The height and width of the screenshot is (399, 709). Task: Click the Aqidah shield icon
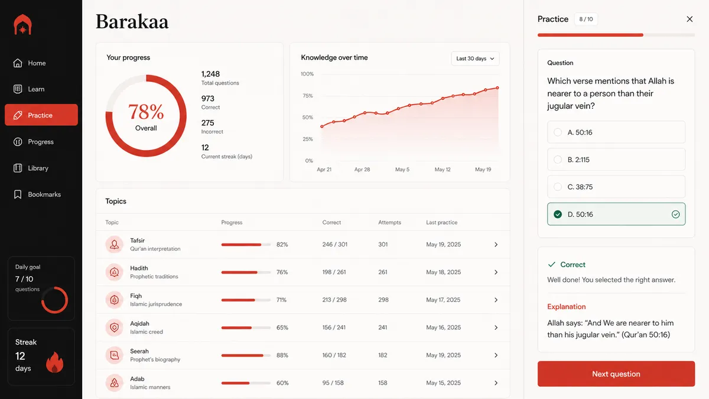click(114, 327)
